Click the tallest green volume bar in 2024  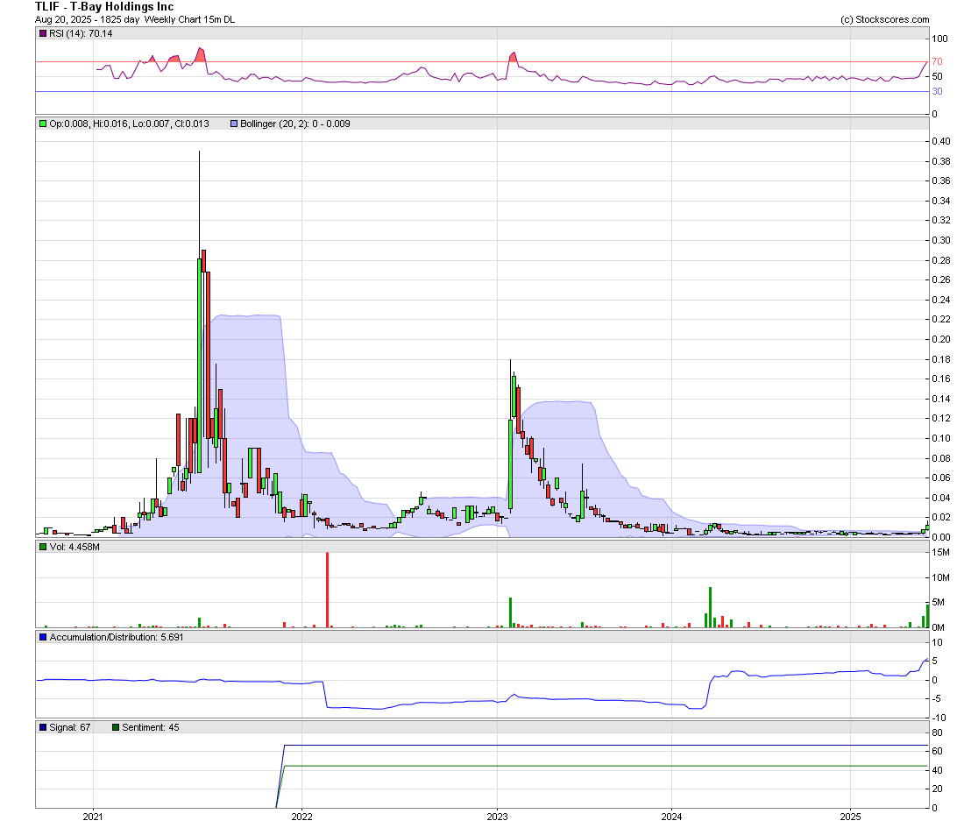pyautogui.click(x=710, y=607)
